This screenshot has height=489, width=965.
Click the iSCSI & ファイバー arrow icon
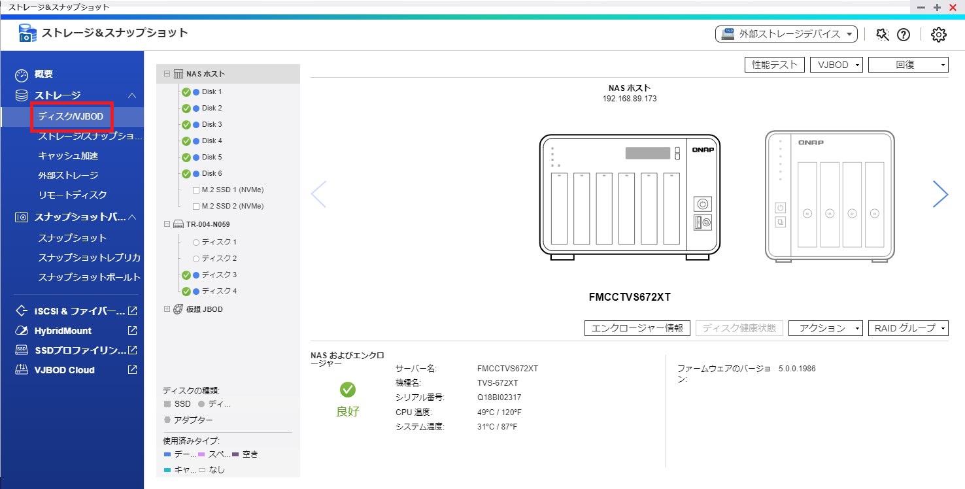pos(22,311)
